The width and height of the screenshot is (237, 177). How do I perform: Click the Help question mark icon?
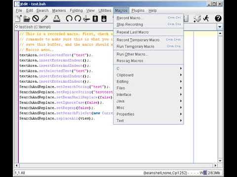pyautogui.click(x=218, y=18)
